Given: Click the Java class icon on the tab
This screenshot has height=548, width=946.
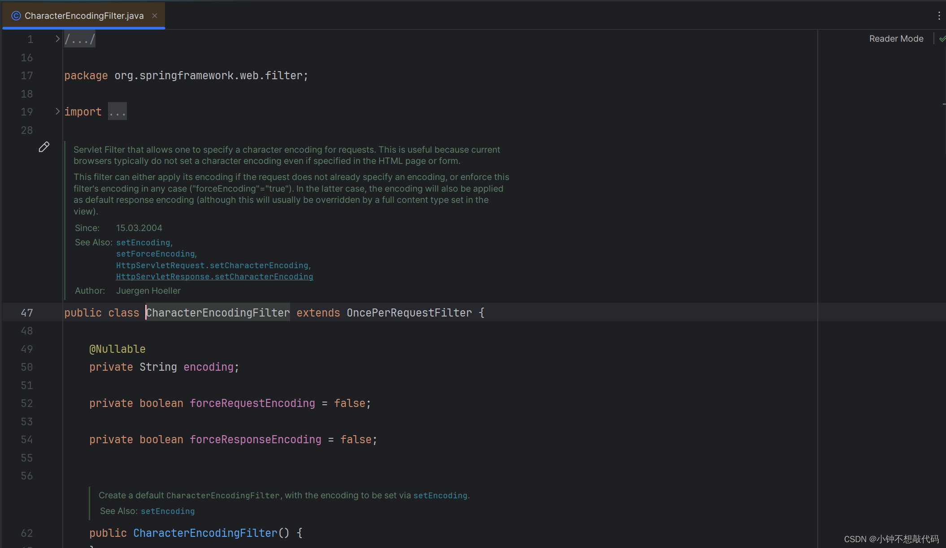Looking at the screenshot, I should [16, 16].
